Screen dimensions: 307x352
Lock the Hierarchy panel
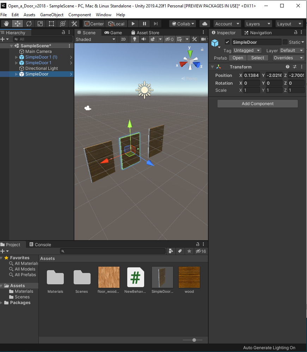pos(63,32)
